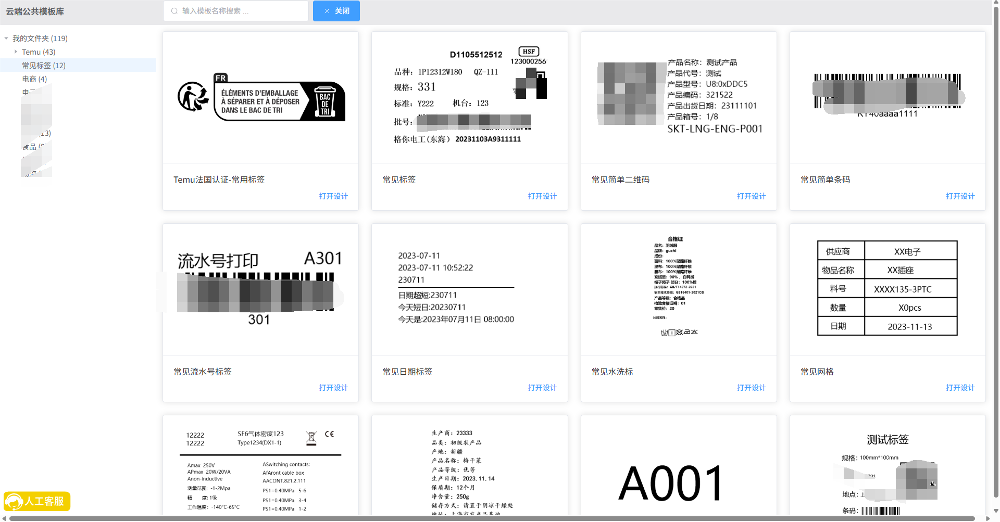Viewport: 1000px width, 522px height.
Task: Click the 常见流水号标签 title text
Action: [x=203, y=372]
